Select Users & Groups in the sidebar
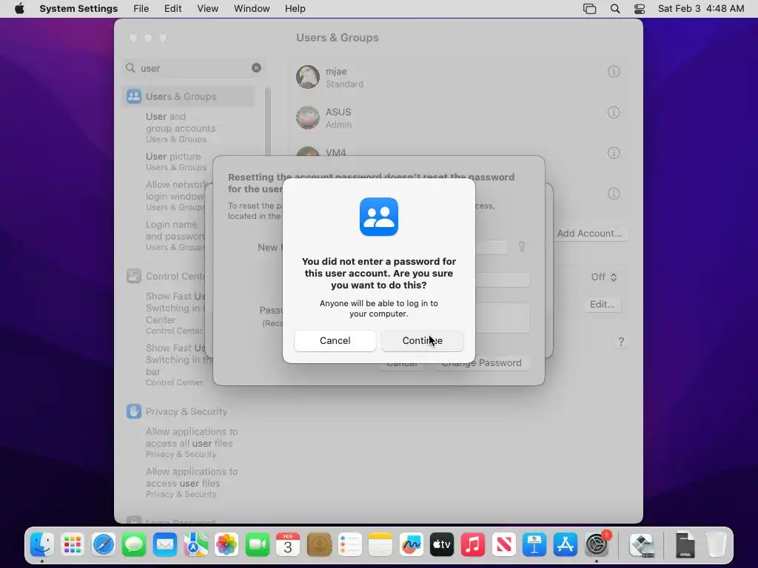Image resolution: width=758 pixels, height=568 pixels. click(x=189, y=96)
